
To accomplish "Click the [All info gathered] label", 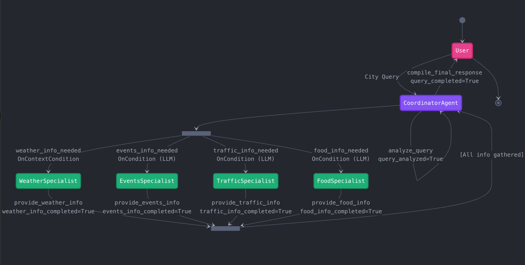I will click(492, 155).
